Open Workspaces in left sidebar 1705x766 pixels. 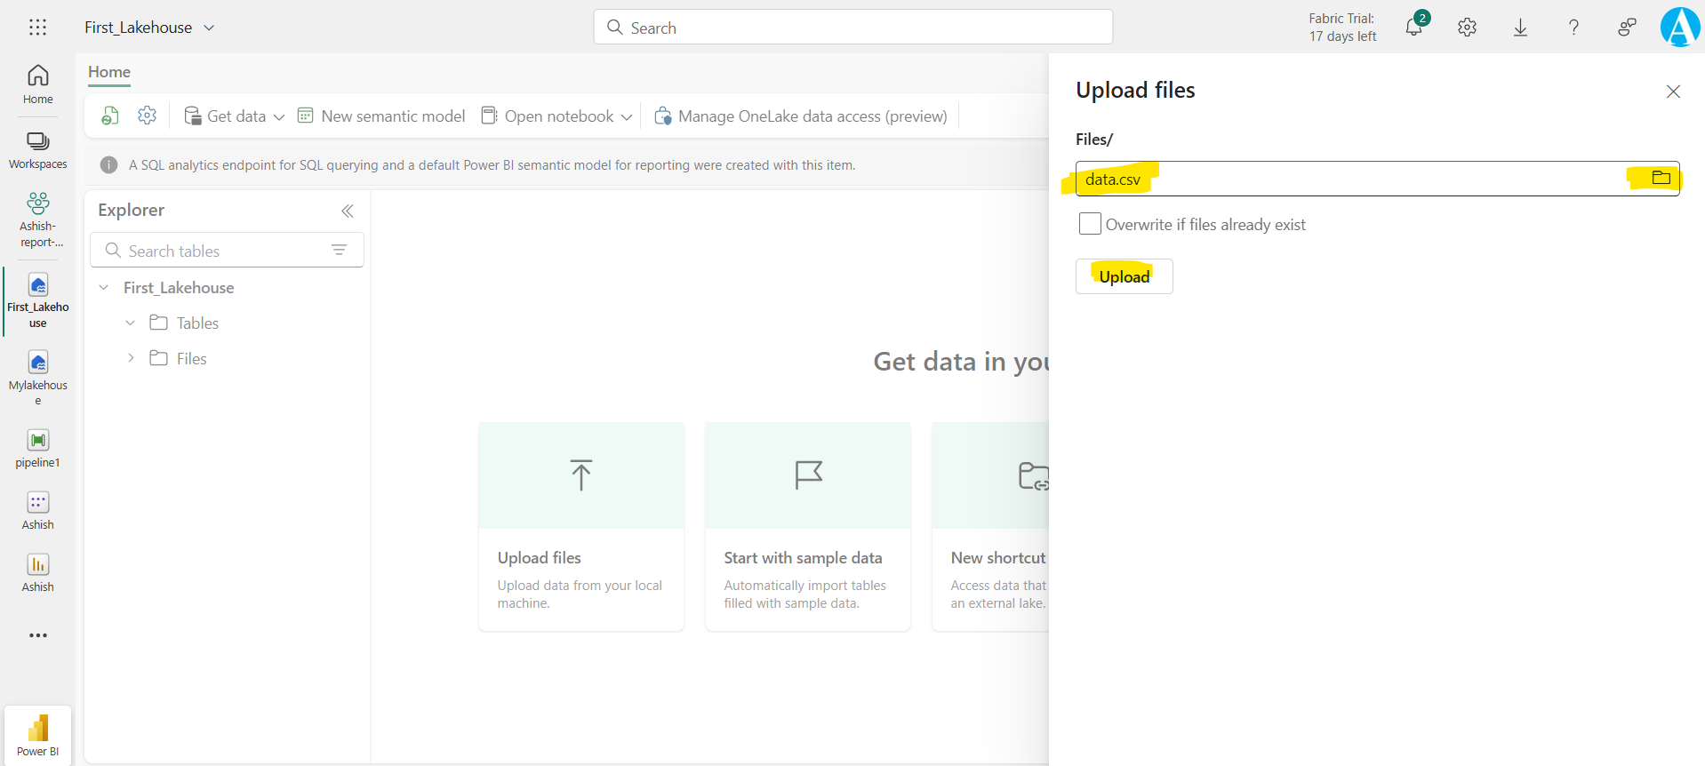click(37, 149)
